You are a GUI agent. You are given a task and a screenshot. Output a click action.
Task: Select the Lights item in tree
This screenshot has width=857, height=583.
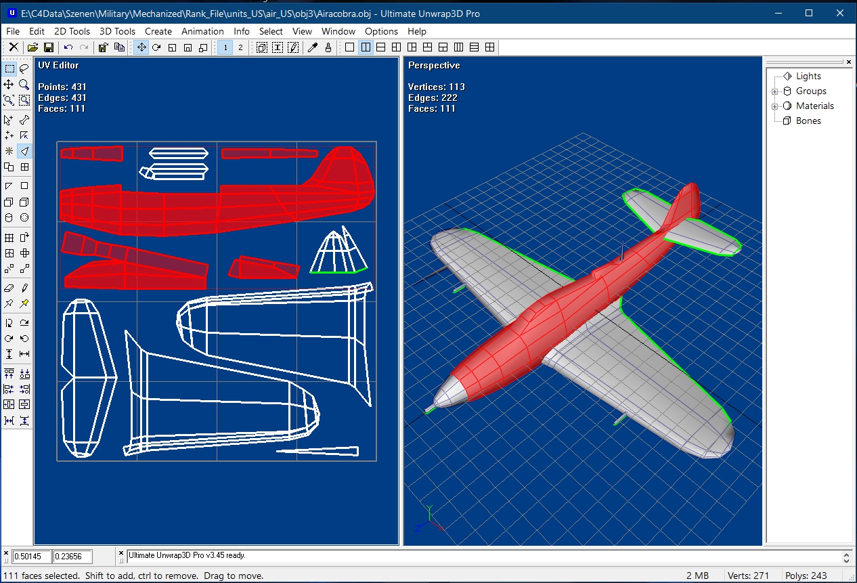(x=808, y=77)
